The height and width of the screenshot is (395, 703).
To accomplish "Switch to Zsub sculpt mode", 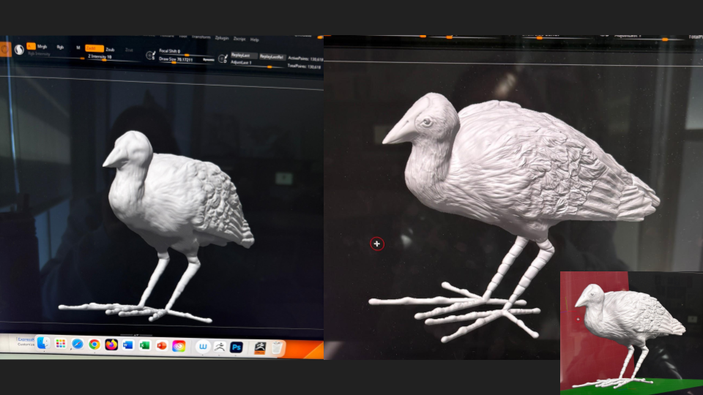I will (x=111, y=49).
